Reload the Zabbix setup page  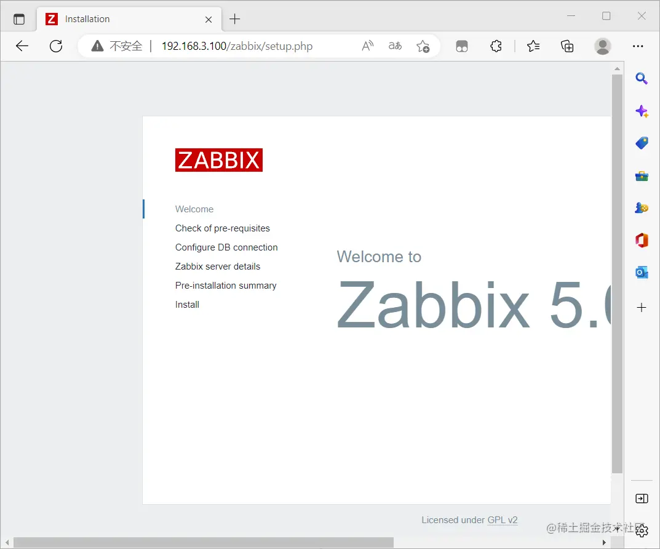pos(56,46)
